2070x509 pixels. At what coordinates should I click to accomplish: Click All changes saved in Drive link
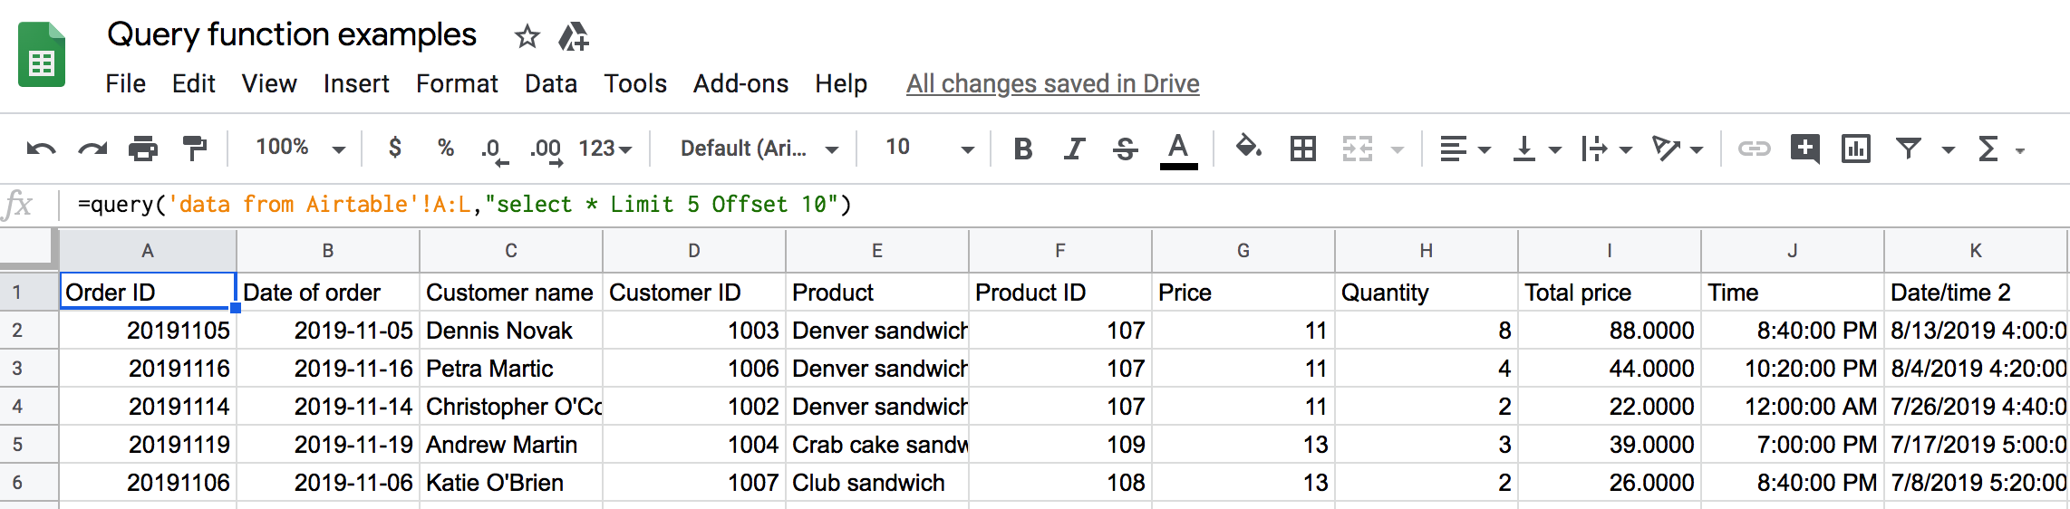[1052, 83]
